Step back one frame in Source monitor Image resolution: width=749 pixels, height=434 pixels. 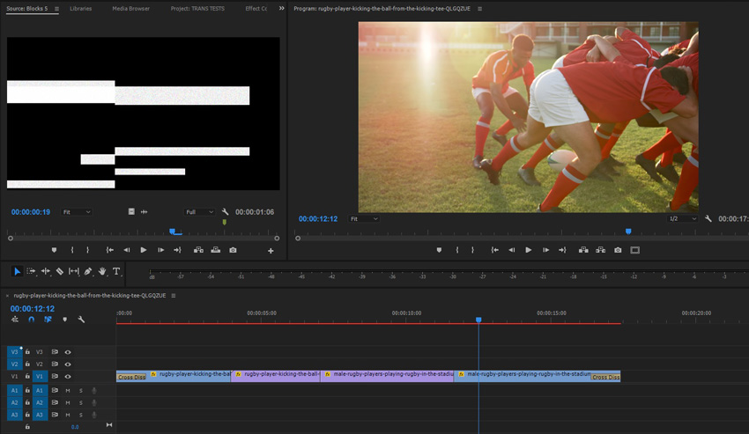tap(127, 250)
